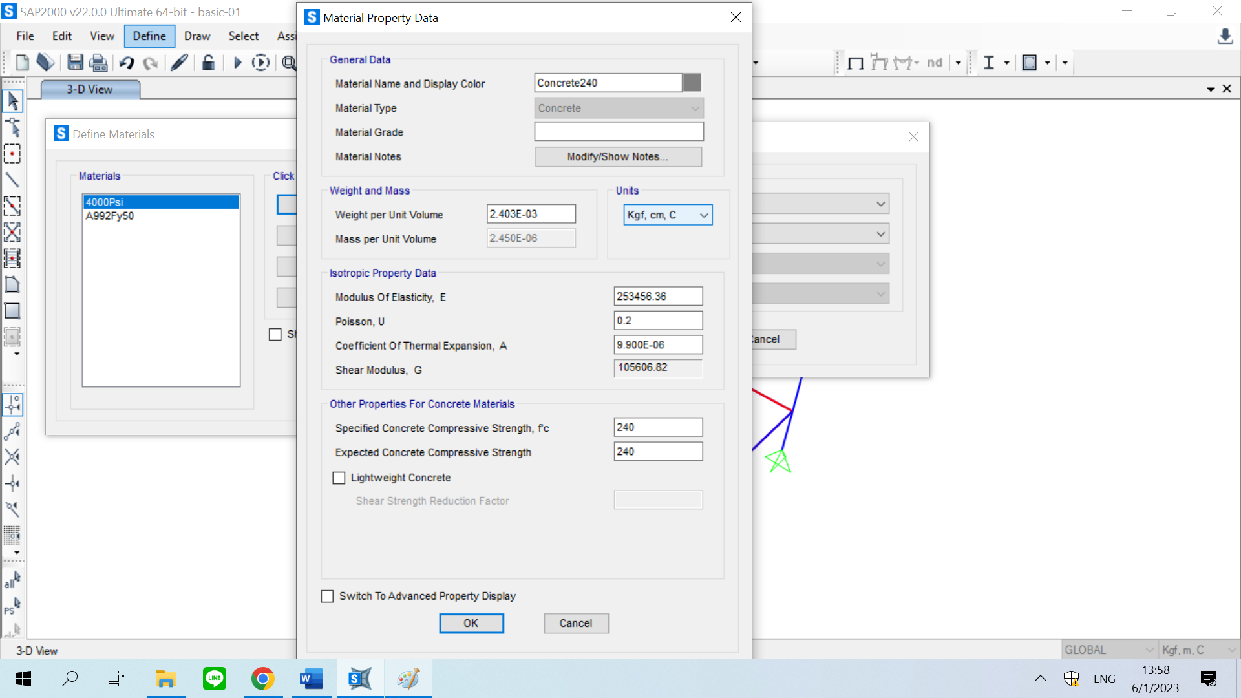Click the lock/unlock model icon
1241x698 pixels.
pos(208,63)
